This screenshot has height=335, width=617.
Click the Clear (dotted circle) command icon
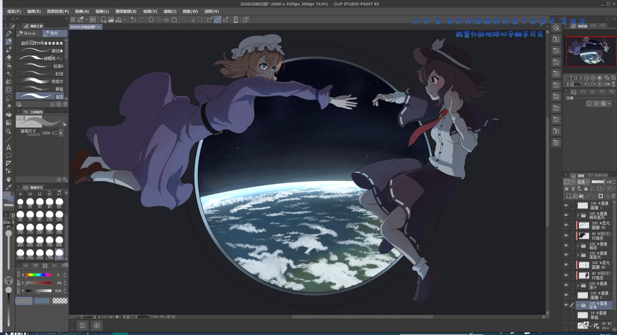[x=151, y=19]
